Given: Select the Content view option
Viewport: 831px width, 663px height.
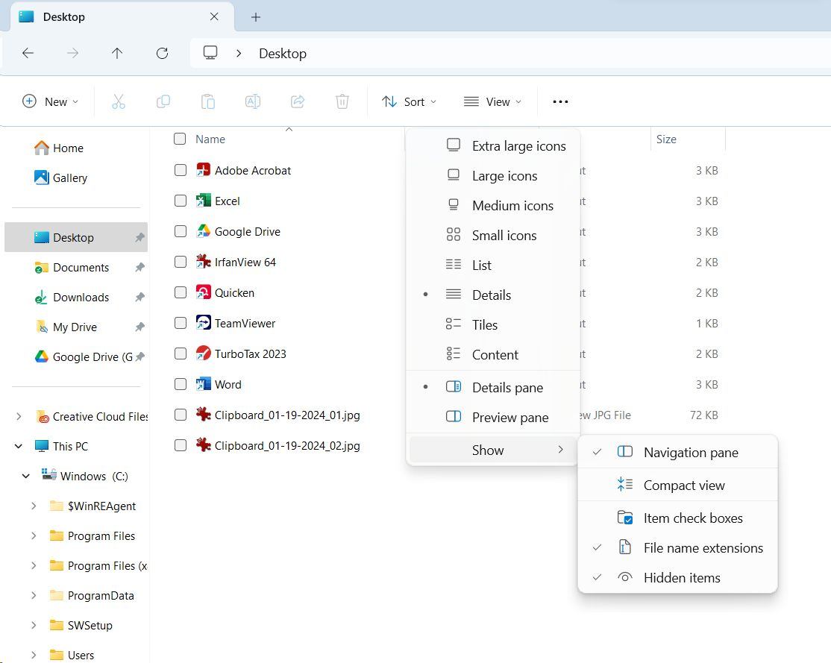Looking at the screenshot, I should (493, 354).
